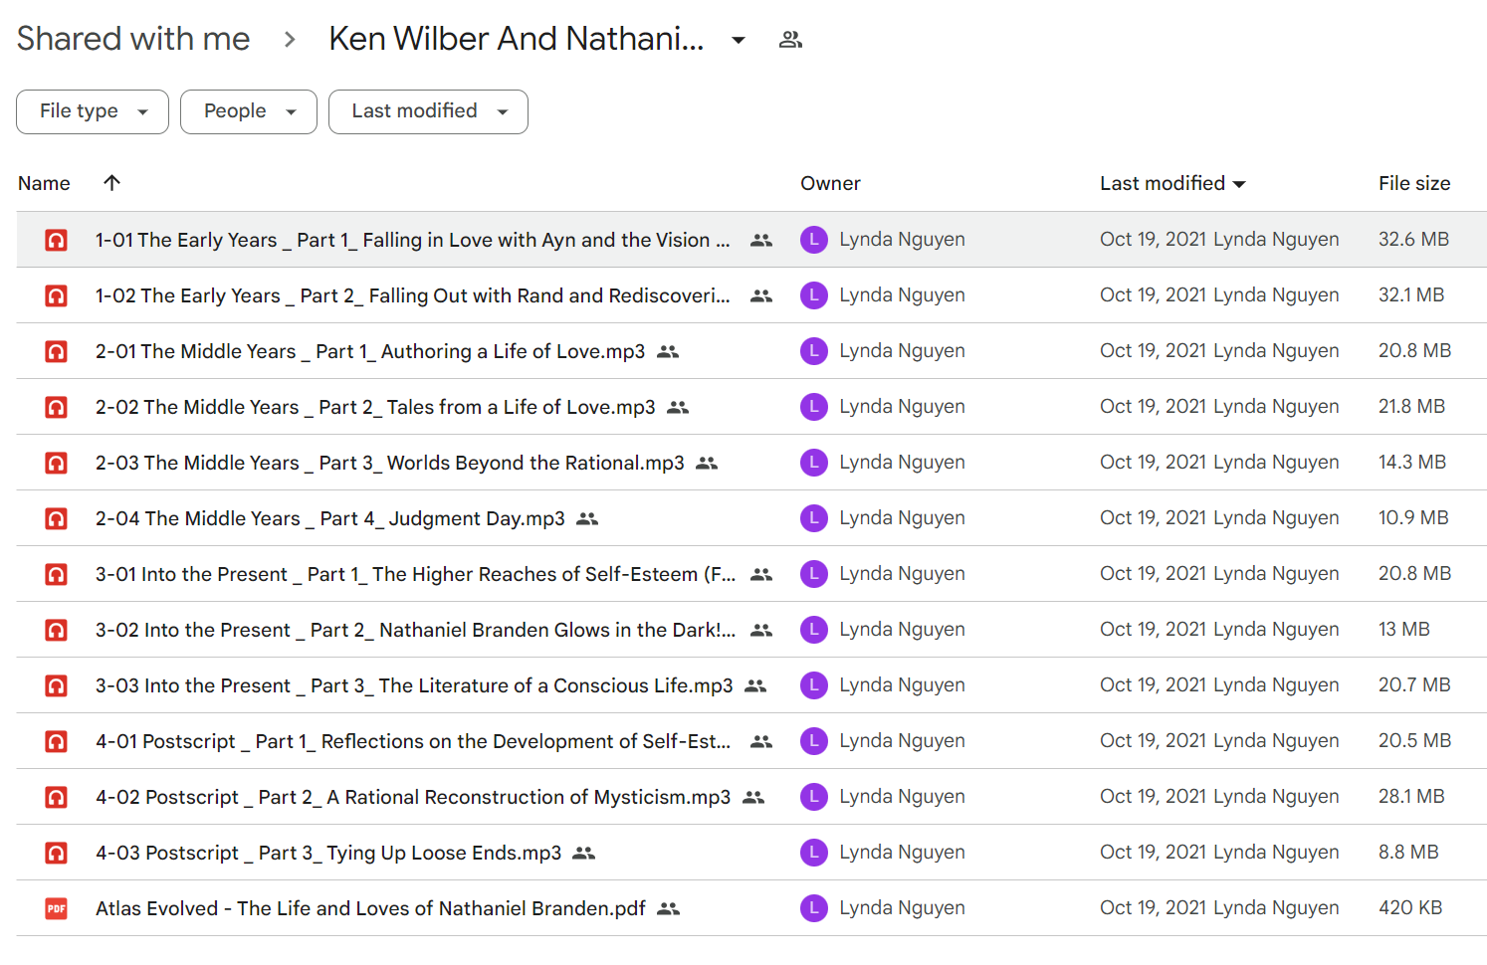Click shared icon on 3-03 Literature of a Conscious Life

point(755,685)
